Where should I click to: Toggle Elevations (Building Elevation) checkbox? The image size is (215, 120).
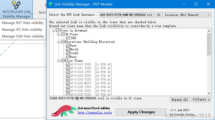pyautogui.click(x=63, y=42)
